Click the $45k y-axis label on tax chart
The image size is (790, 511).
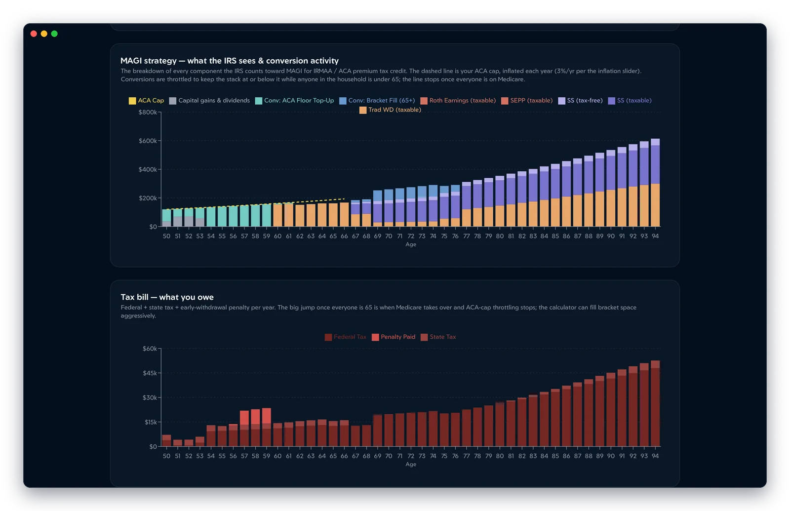[x=150, y=373]
